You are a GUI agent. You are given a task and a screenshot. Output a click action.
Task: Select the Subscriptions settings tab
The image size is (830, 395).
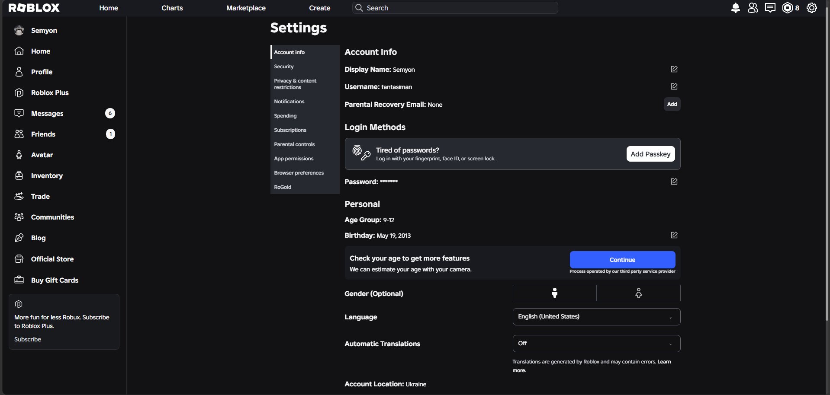point(305,130)
